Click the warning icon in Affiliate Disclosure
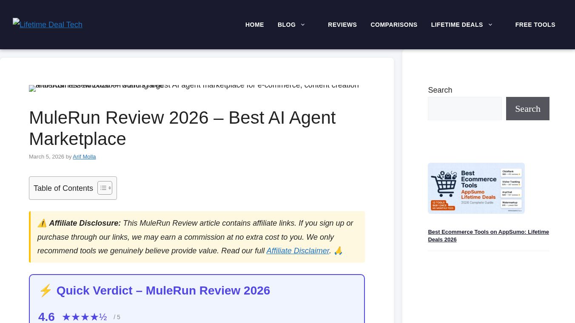Screen dimensions: 575x323 click(42, 223)
